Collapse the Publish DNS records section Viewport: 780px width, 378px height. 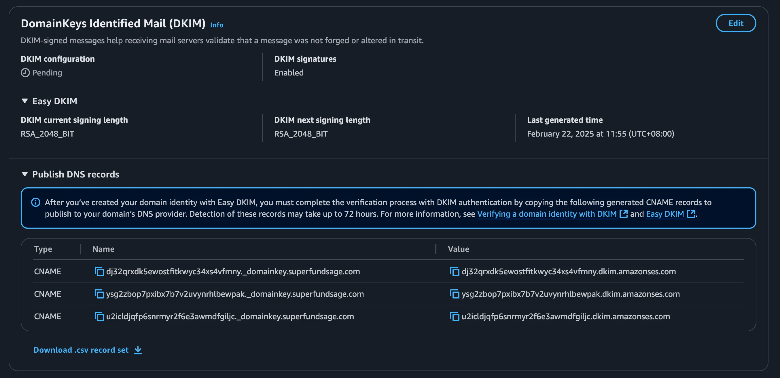point(25,174)
